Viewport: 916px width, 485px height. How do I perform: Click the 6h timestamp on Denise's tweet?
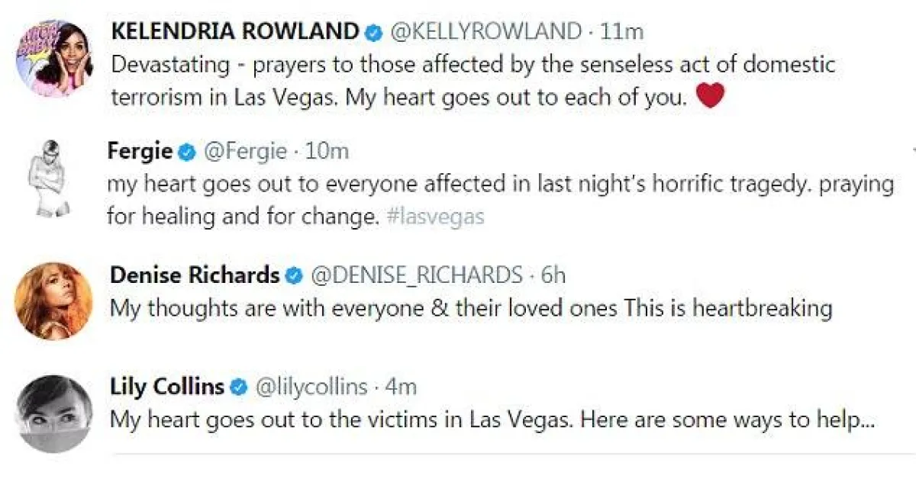[553, 275]
